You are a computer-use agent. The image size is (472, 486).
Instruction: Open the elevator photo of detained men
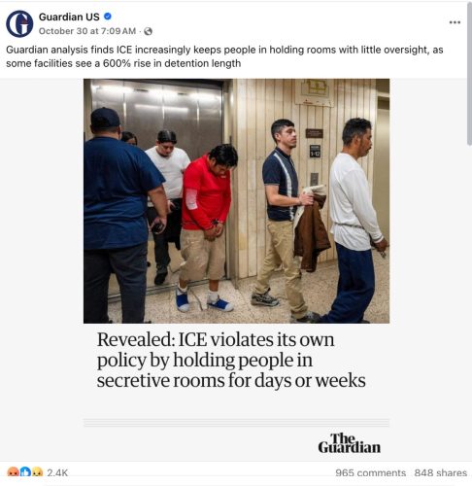[x=236, y=201]
